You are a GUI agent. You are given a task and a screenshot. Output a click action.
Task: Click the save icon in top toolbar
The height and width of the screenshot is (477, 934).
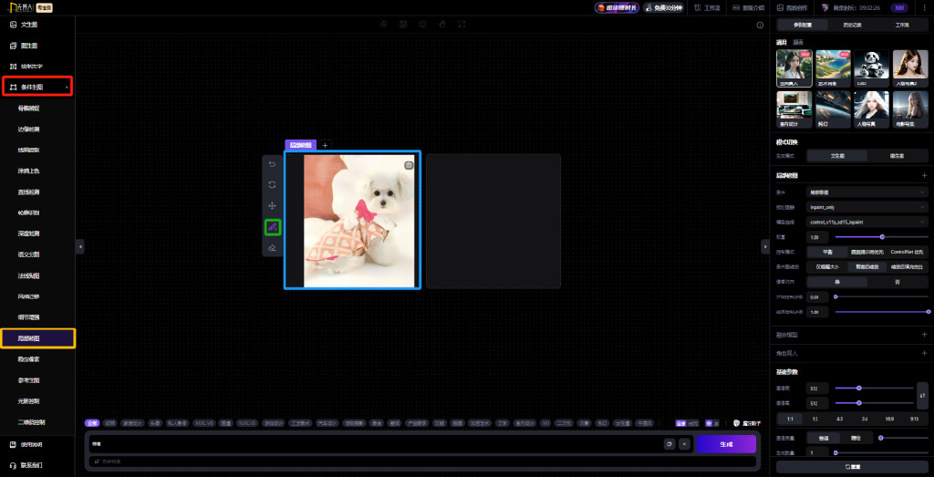(403, 25)
